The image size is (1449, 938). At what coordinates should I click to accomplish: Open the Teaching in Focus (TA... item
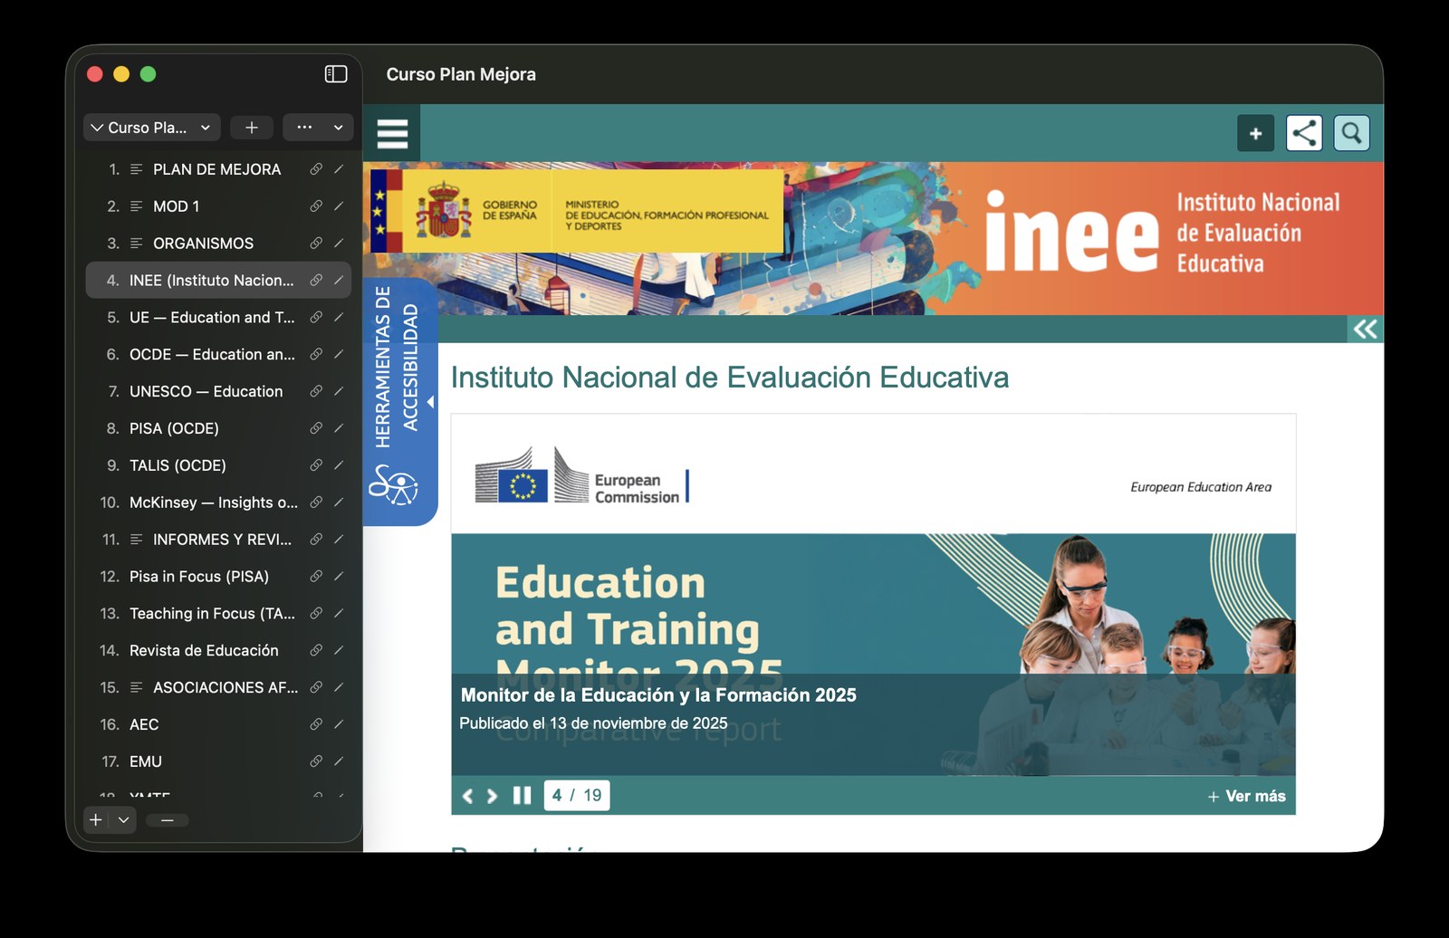217,614
